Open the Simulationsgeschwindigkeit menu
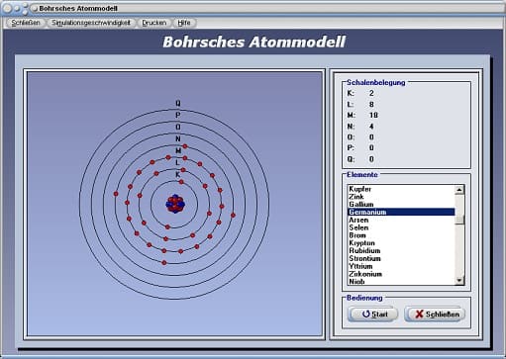The height and width of the screenshot is (359, 506). 91,23
